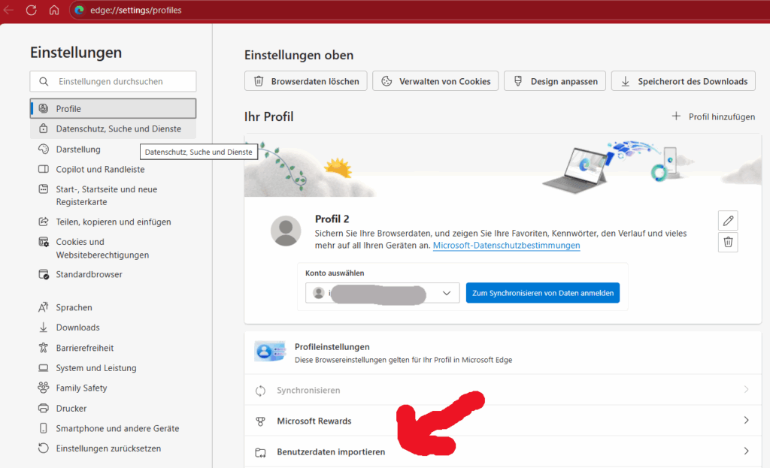Click Profil hinzufügen to add a profile
Screen dimensions: 770x468
[713, 116]
